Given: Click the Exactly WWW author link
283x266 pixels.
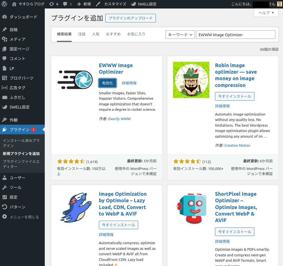Looking at the screenshot, I should point(119,119).
